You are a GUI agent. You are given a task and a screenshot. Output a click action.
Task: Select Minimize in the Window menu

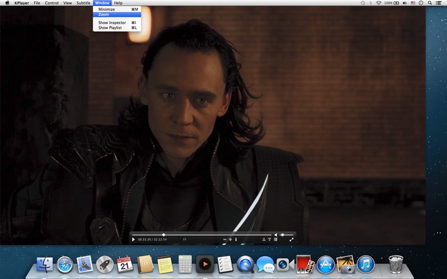(117, 9)
